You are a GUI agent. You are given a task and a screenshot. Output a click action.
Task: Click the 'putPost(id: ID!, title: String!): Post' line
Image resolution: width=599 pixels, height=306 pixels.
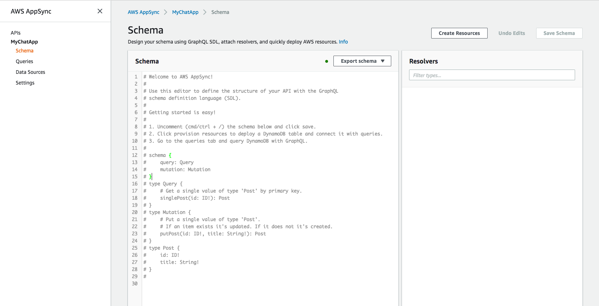pyautogui.click(x=213, y=234)
